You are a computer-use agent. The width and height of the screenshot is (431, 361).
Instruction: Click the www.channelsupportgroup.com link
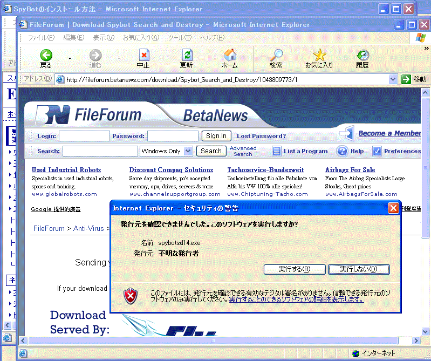pyautogui.click(x=175, y=194)
